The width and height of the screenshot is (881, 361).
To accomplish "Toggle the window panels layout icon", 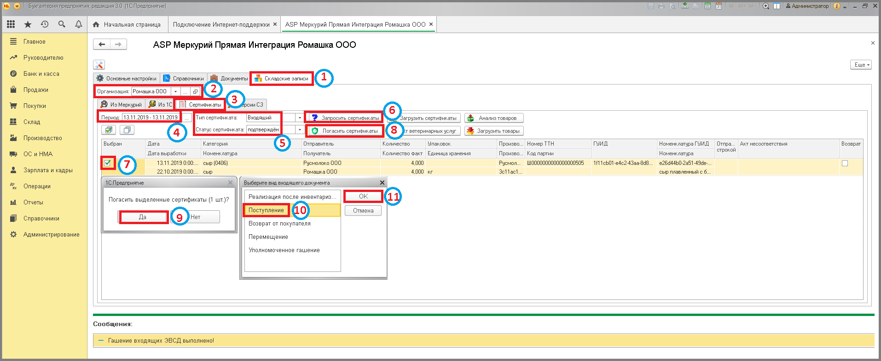I will (x=777, y=6).
